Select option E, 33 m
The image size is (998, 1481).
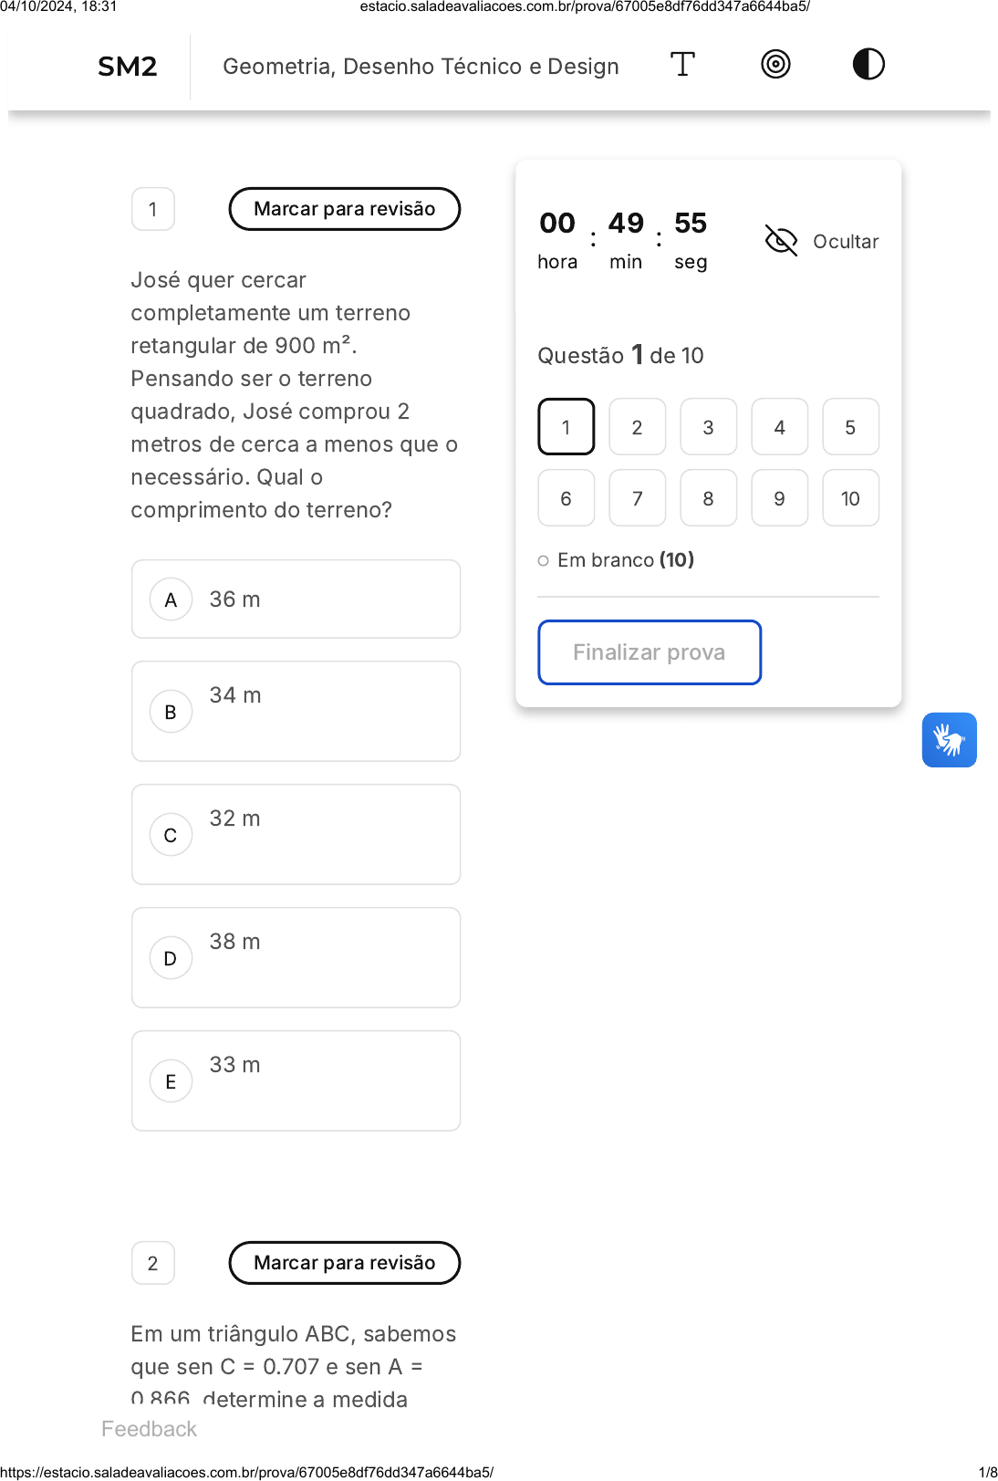[296, 1080]
